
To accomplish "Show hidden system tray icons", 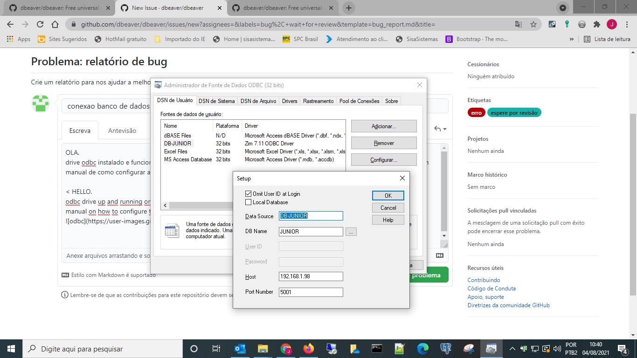I will [512, 349].
